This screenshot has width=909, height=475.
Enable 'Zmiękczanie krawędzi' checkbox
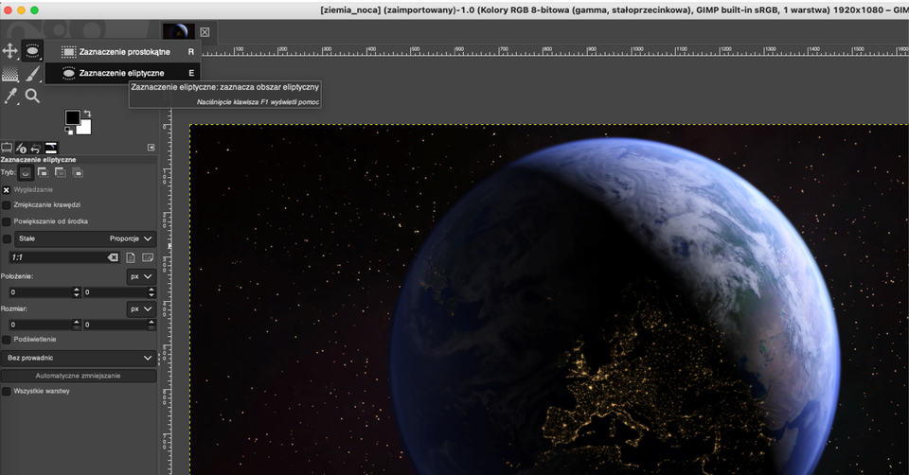pos(7,205)
